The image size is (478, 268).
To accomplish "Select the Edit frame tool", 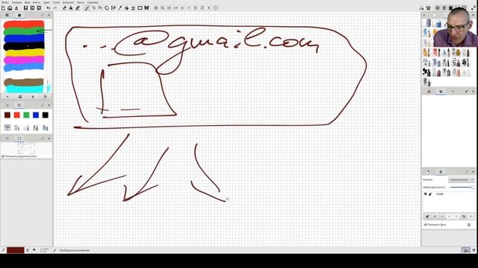I will [140, 8].
